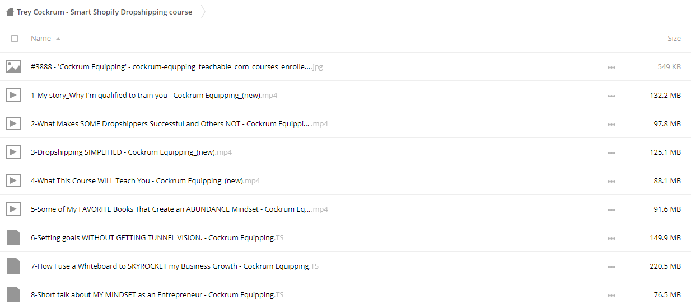This screenshot has height=305, width=691.
Task: Click file icon for 6-Setting goals TS file
Action: pos(13,237)
